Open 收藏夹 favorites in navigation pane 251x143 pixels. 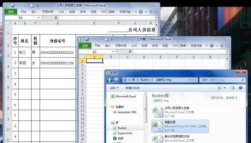pos(117,107)
